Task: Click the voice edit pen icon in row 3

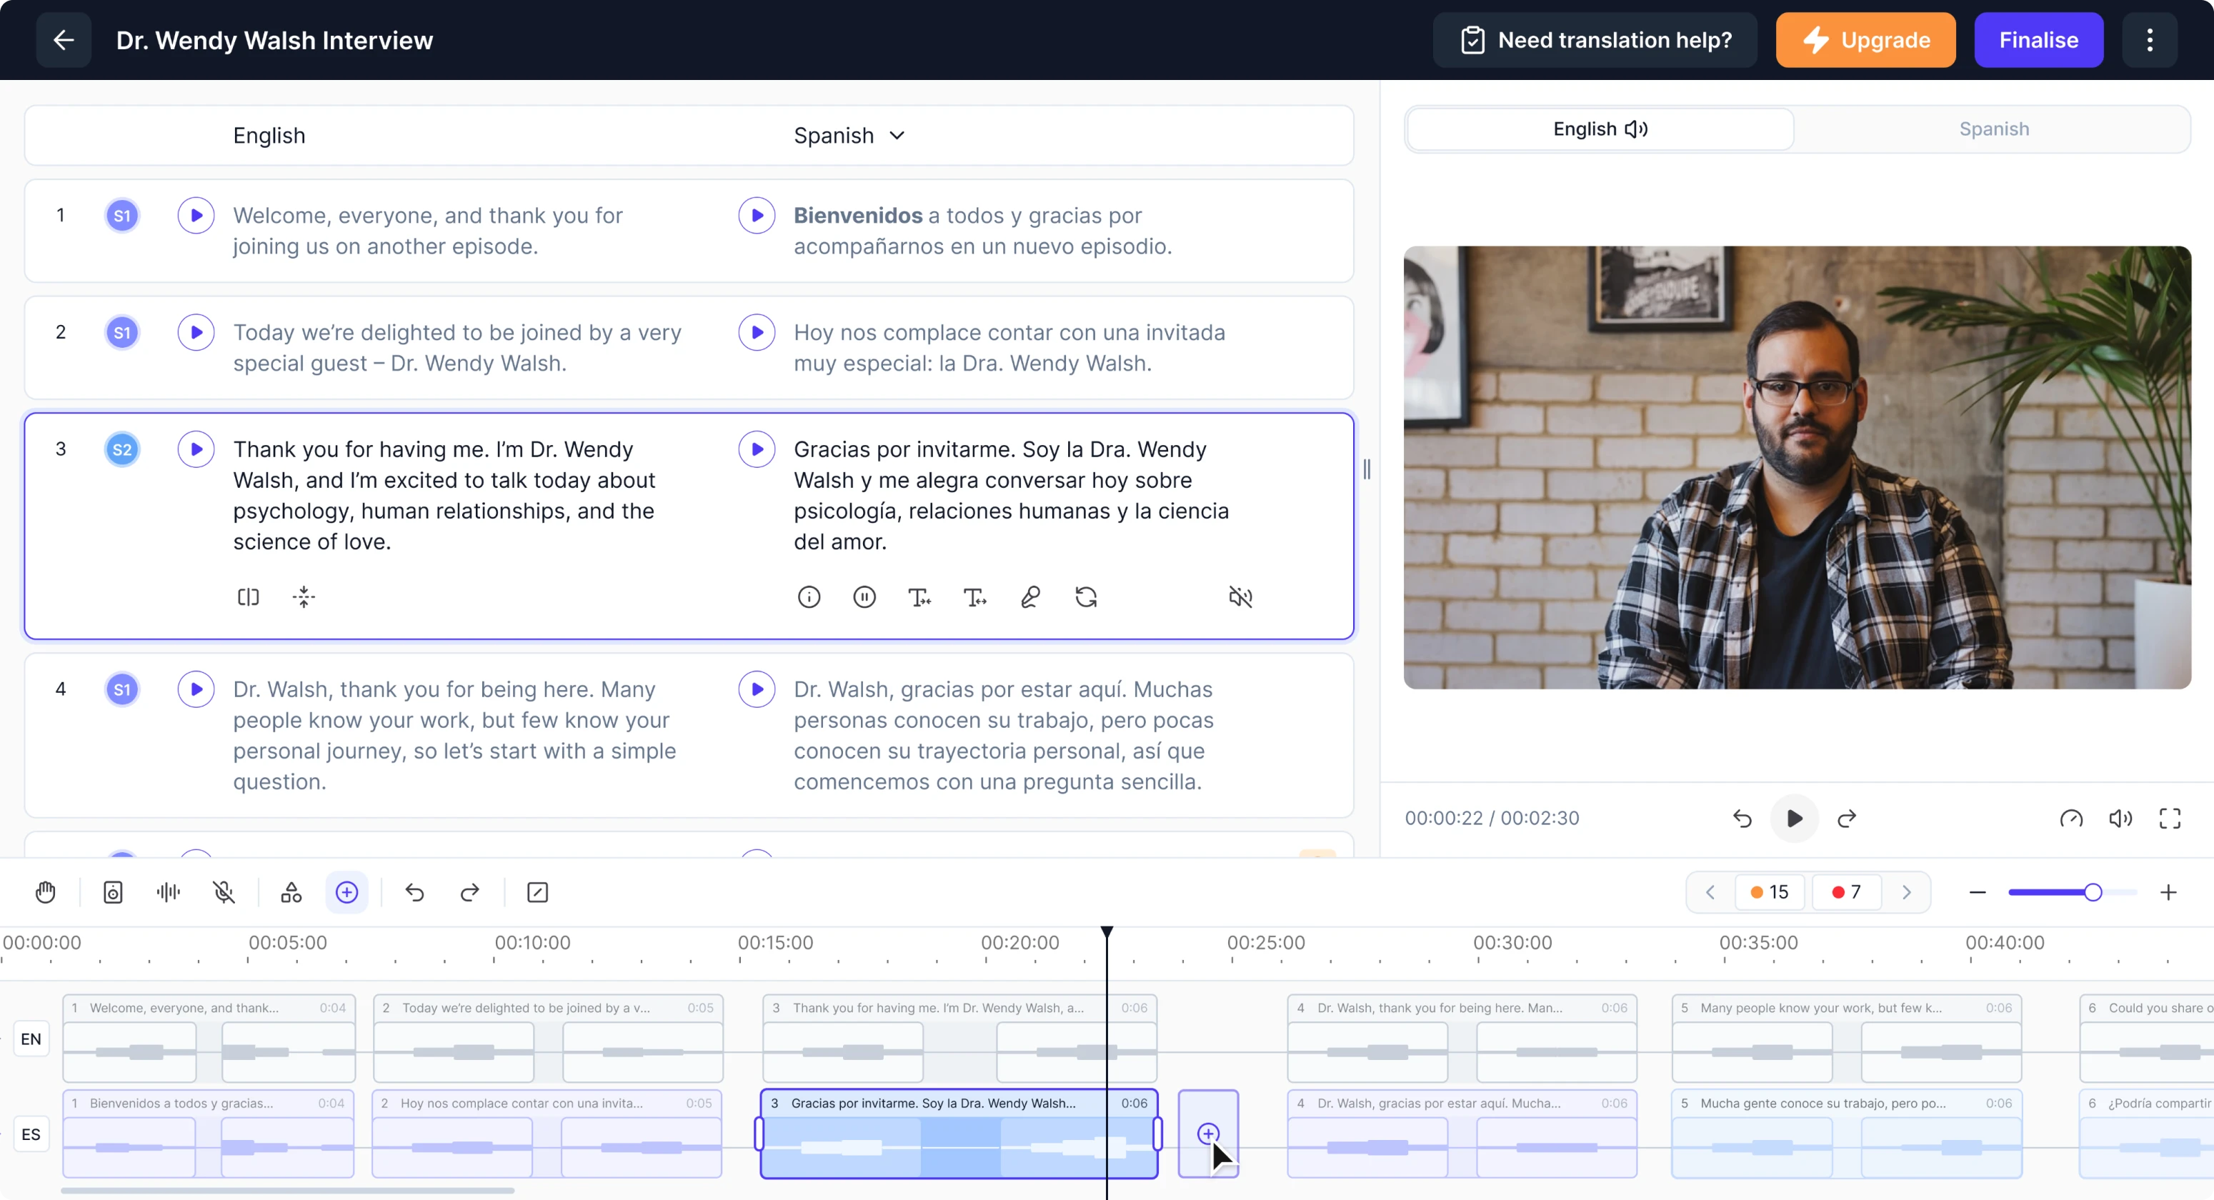Action: click(1030, 596)
